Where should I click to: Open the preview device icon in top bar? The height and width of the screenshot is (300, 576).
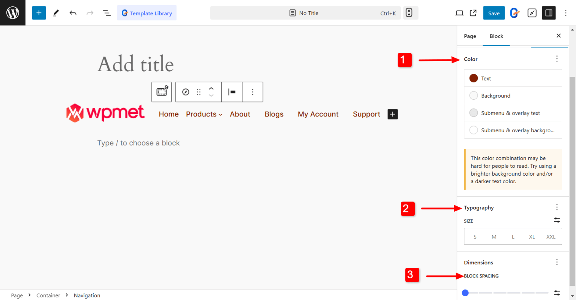click(459, 13)
